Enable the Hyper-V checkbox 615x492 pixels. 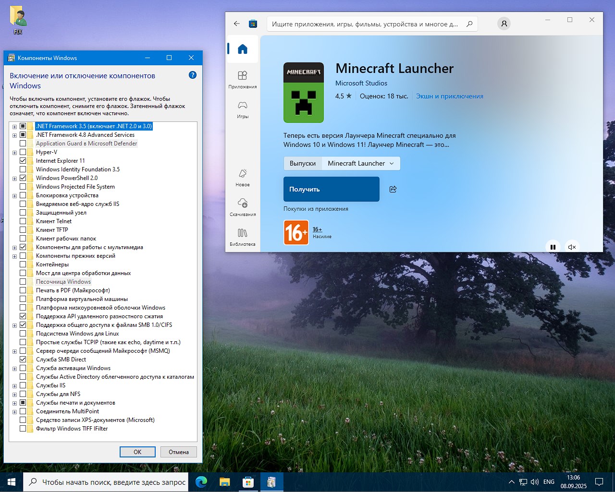23,152
